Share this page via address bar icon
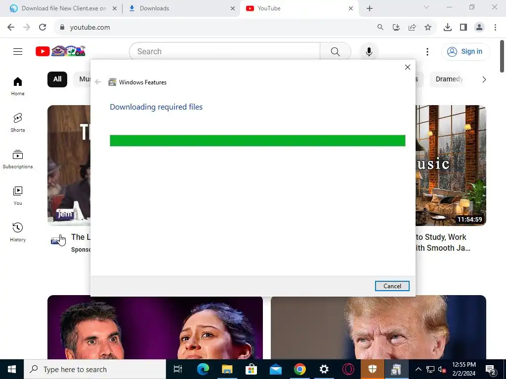The width and height of the screenshot is (506, 379). click(412, 28)
